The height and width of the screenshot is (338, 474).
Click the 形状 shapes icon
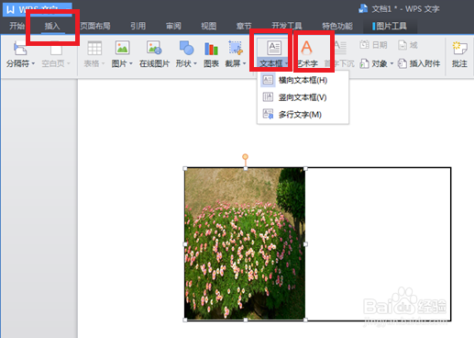tap(186, 48)
